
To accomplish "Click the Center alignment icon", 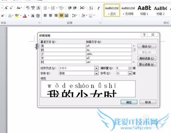I will [x=51, y=15].
